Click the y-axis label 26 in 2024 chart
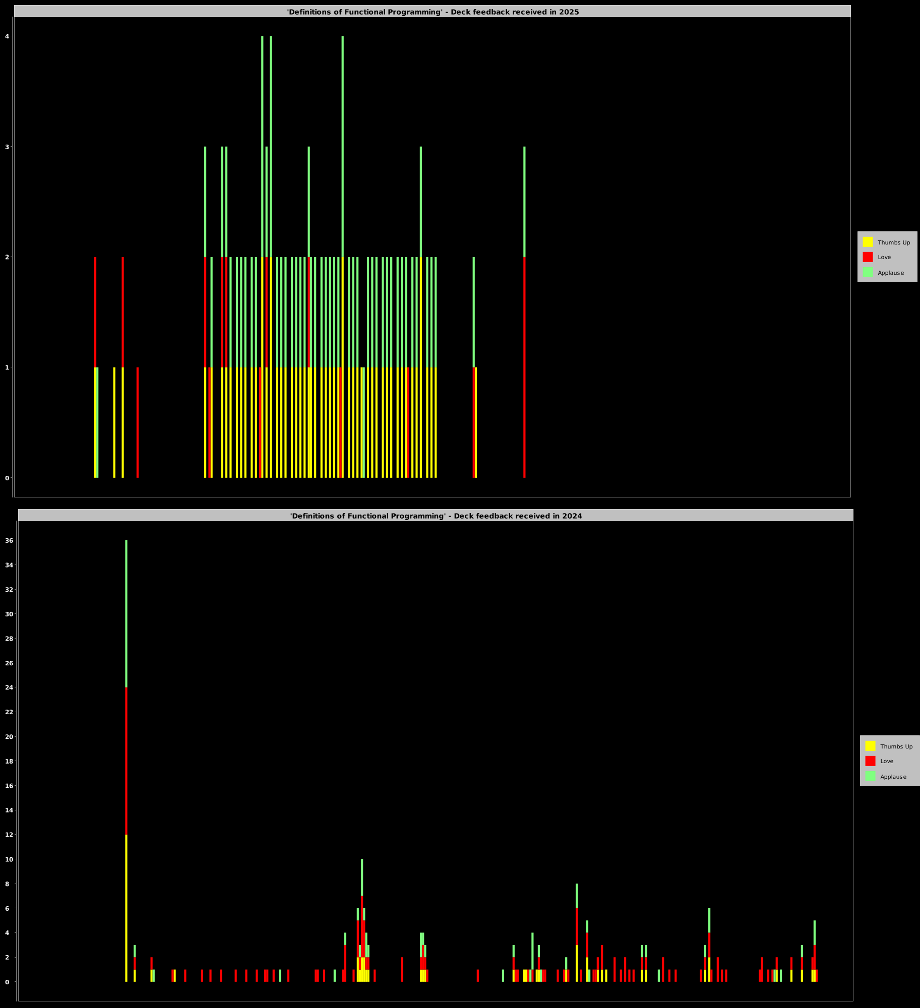Image resolution: width=920 pixels, height=1008 pixels. click(x=9, y=663)
